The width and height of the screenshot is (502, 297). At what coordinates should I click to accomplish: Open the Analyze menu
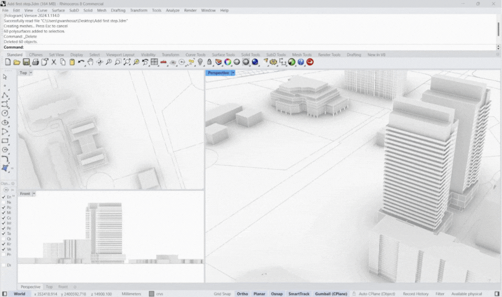coord(173,10)
